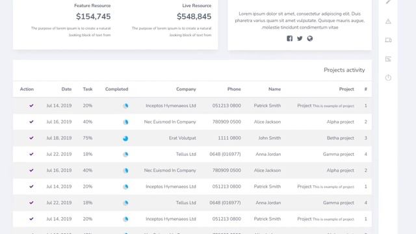
Task: Sort by the Date column header
Action: (66, 89)
